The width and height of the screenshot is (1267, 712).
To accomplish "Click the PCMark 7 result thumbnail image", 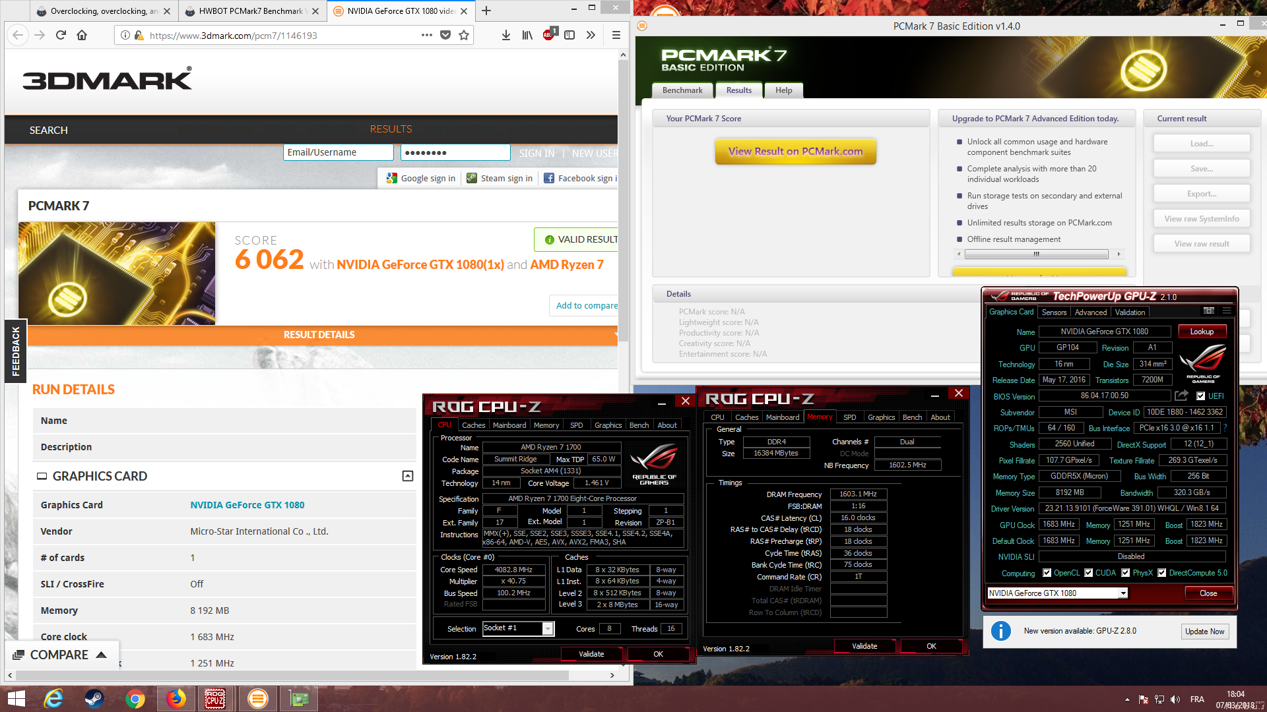I will tap(117, 273).
